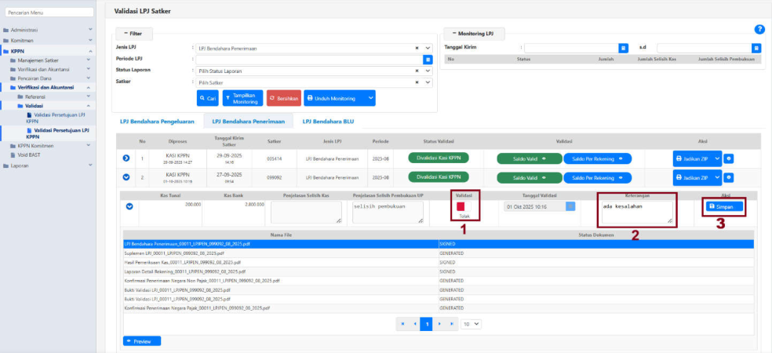Go to the last page of the file list
772x353 pixels.
point(451,323)
